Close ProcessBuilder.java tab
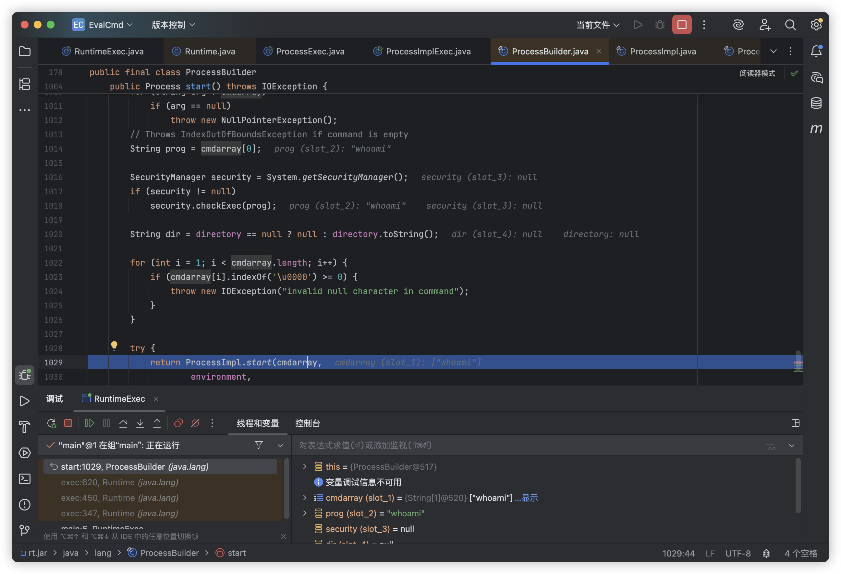This screenshot has height=574, width=841. pyautogui.click(x=599, y=51)
